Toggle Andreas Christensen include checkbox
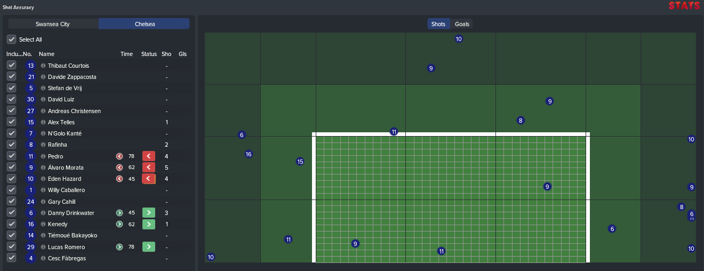The height and width of the screenshot is (271, 704). [11, 110]
